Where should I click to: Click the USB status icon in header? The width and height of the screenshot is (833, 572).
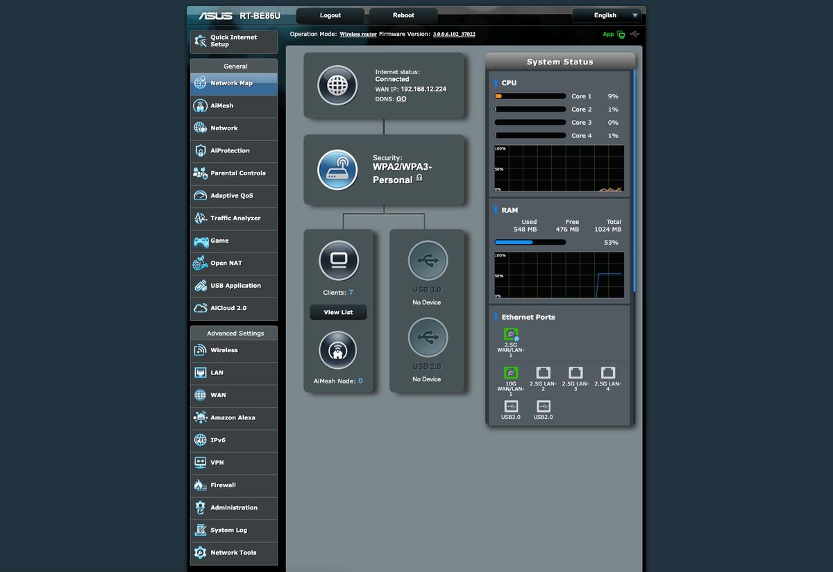click(634, 34)
